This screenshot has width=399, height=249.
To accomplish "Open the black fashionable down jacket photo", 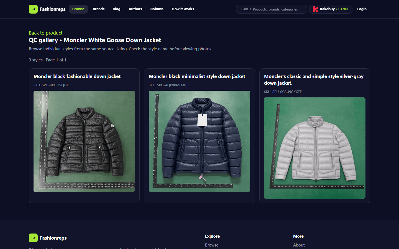I will [84, 141].
